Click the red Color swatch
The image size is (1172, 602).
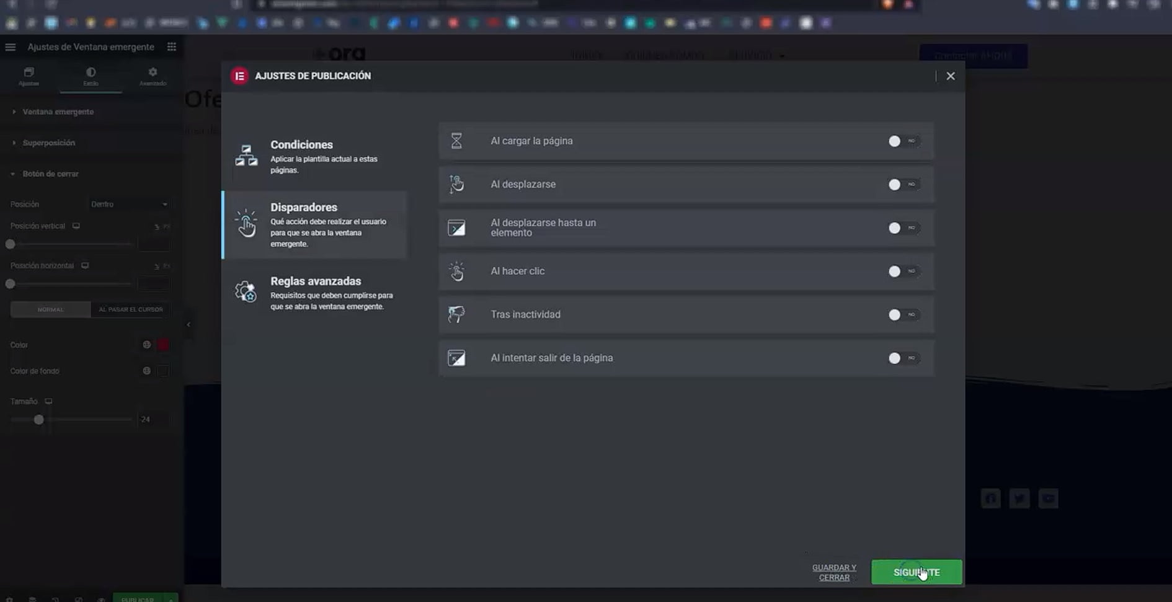pyautogui.click(x=163, y=345)
